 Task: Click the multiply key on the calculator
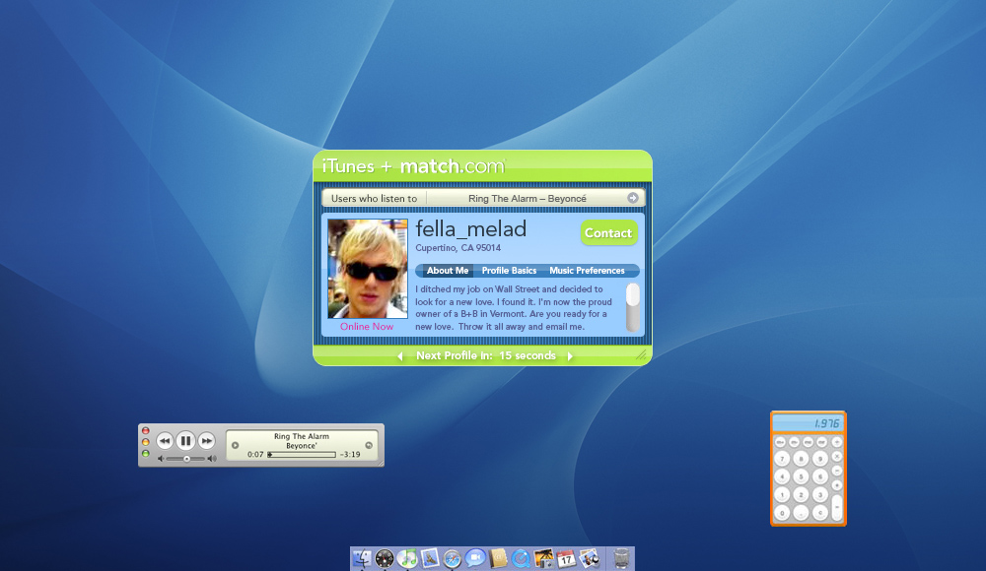837,457
